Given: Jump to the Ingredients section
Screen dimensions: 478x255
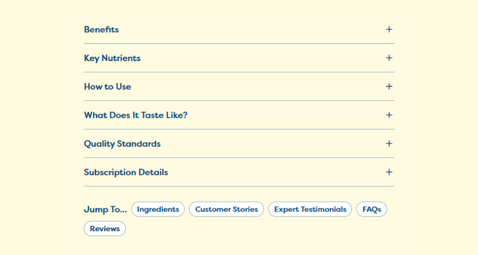Looking at the screenshot, I should point(158,209).
